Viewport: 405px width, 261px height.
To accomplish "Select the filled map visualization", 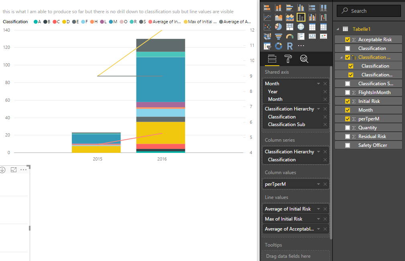I will [x=267, y=36].
